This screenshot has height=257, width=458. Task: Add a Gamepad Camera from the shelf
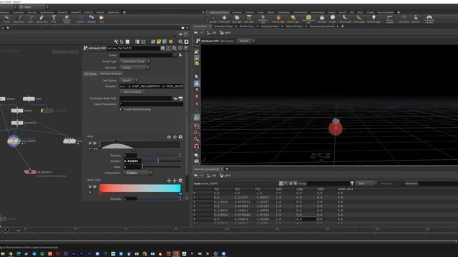[x=429, y=19]
